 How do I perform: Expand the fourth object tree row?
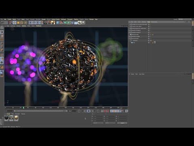pyautogui.click(x=129, y=30)
